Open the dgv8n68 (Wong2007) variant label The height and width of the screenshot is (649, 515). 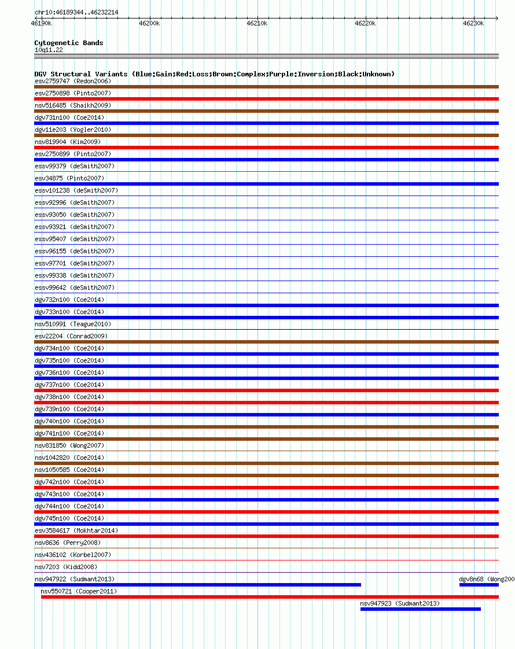pyautogui.click(x=487, y=579)
